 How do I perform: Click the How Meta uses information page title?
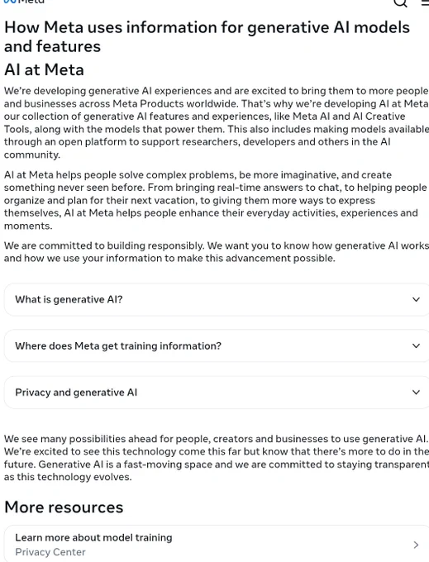tap(207, 36)
